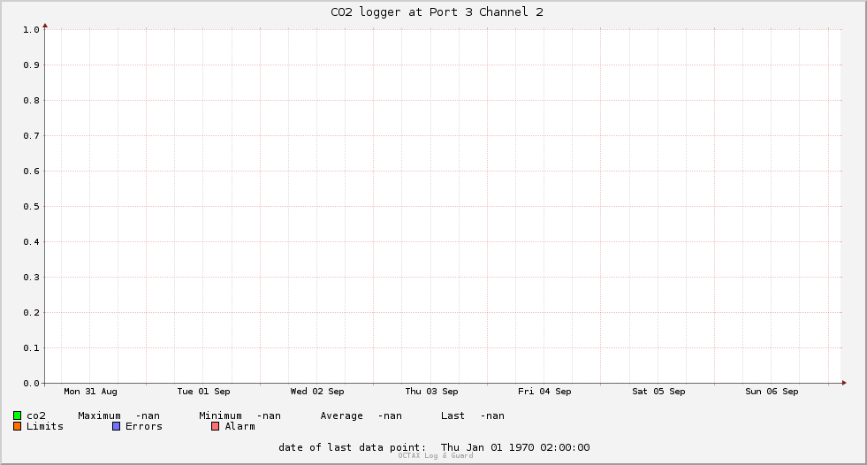Viewport: 867px width, 465px height.
Task: Click the 'Sun 06 Sep' axis label
Action: [x=772, y=392]
